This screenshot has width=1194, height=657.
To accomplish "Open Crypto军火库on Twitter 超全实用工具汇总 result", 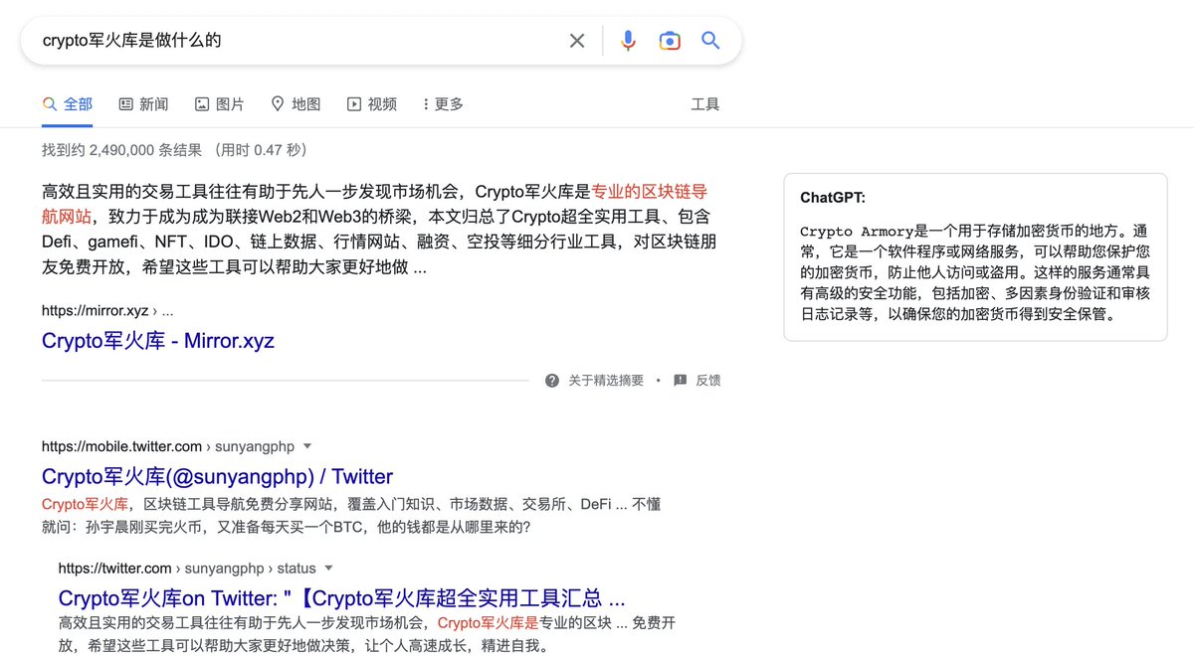I will coord(342,599).
